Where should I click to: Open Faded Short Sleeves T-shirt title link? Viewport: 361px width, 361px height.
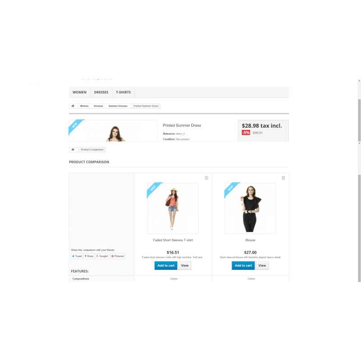click(173, 240)
